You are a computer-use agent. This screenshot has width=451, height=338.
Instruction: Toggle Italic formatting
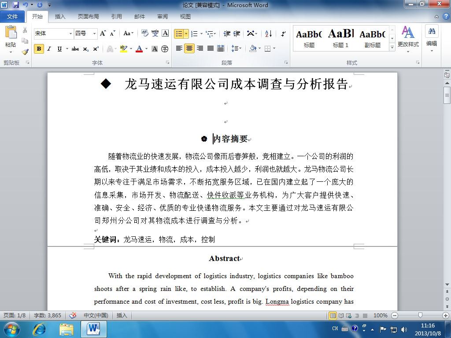pos(49,49)
